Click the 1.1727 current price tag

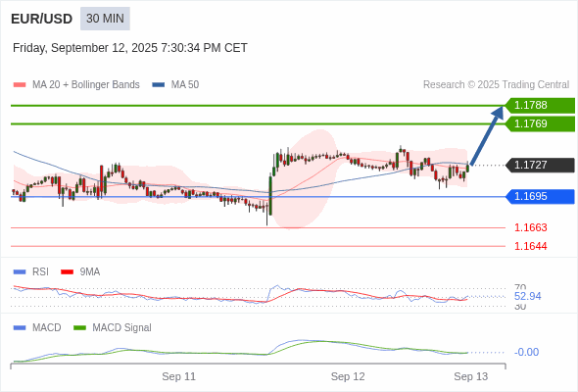pyautogui.click(x=540, y=166)
